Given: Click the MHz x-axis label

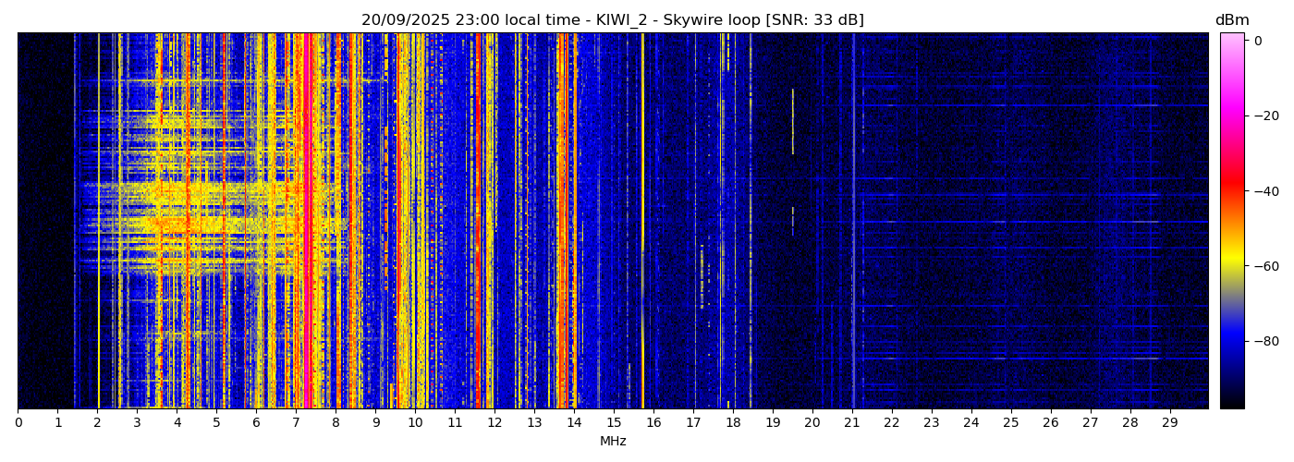Looking at the screenshot, I should pos(613,442).
